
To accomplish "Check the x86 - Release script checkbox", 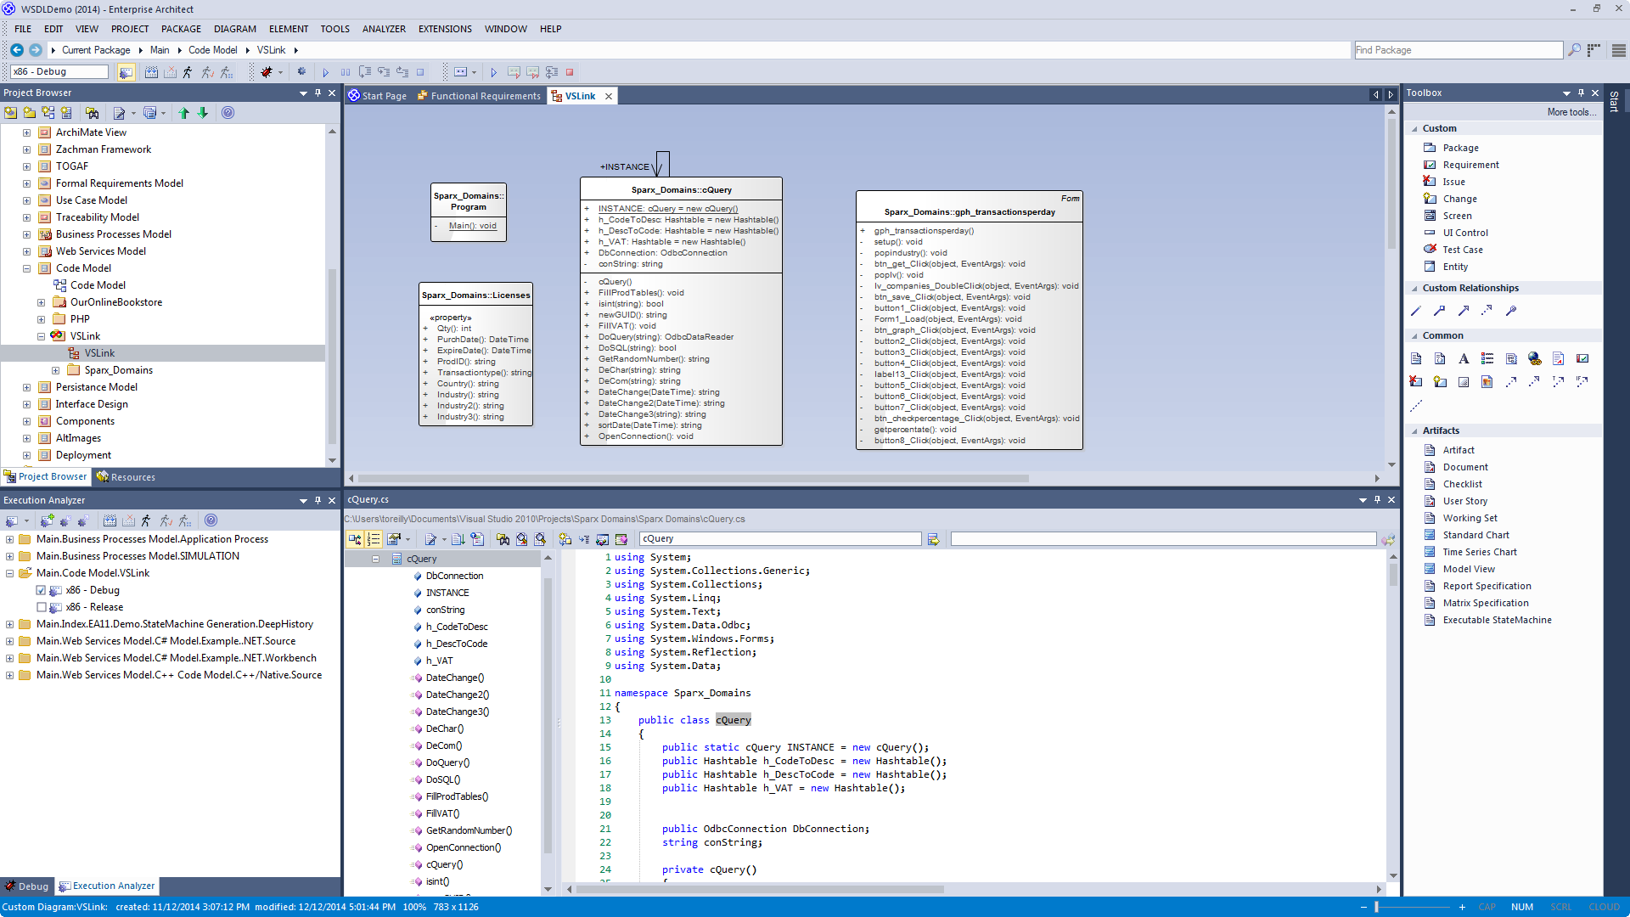I will (41, 607).
